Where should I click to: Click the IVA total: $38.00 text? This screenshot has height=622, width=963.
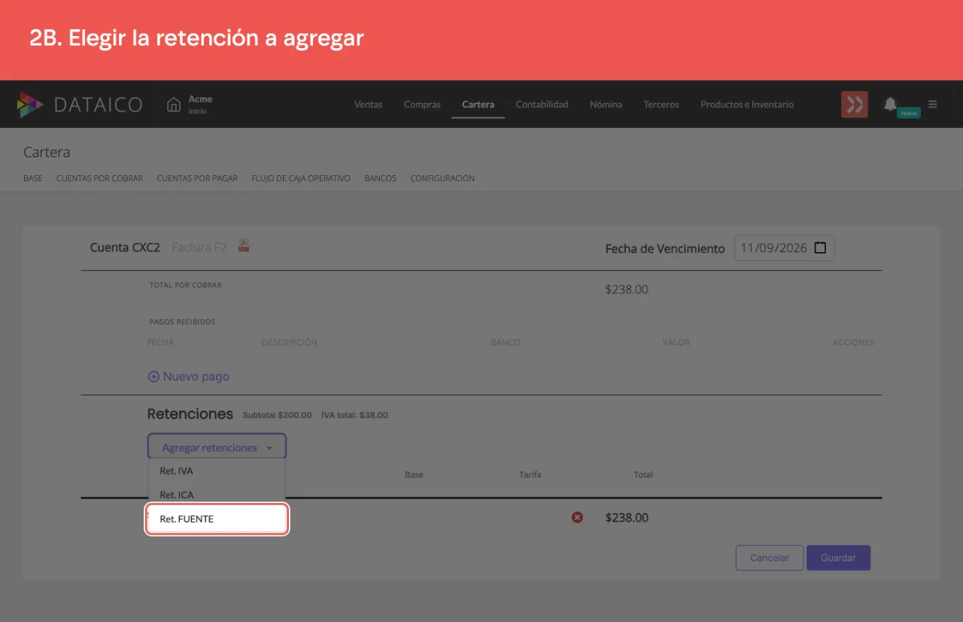(354, 415)
